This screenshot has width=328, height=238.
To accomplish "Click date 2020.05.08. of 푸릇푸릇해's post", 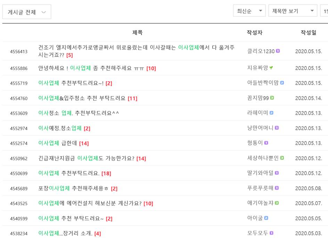I will (309, 188).
